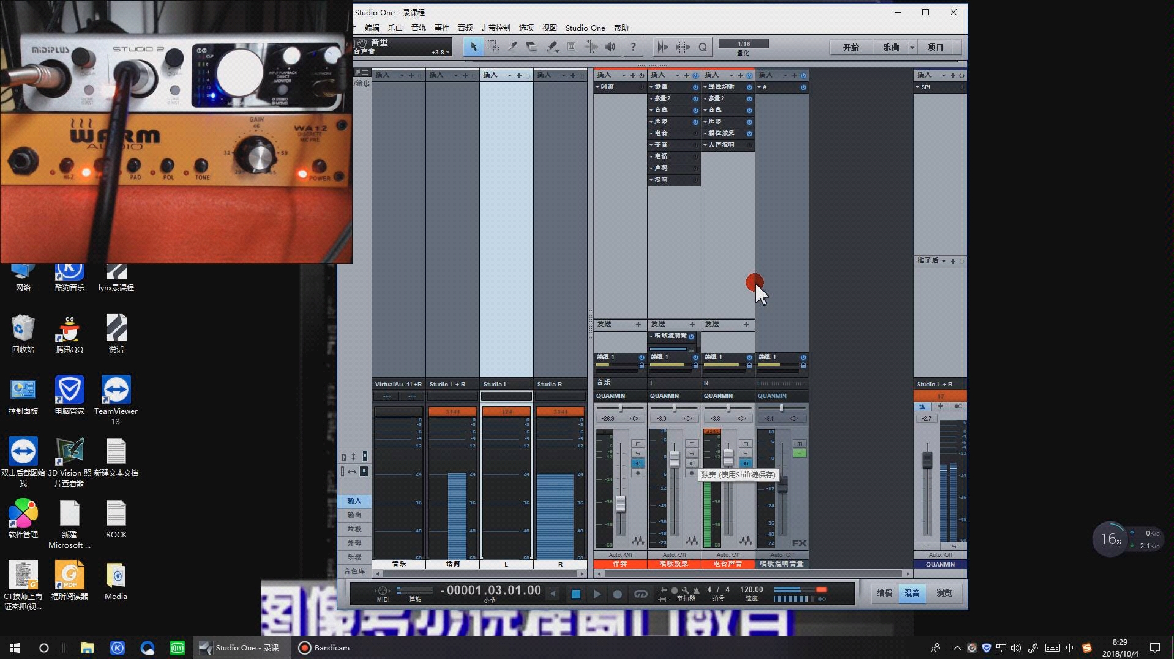Switch to the 输出 tab in the mixer sidebar

point(354,514)
